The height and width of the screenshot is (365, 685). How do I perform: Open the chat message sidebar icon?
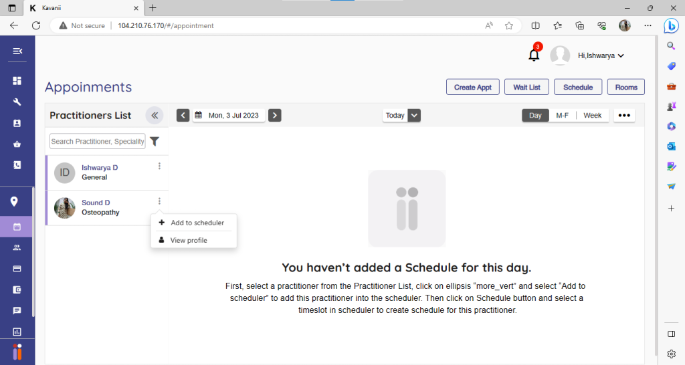(x=17, y=311)
